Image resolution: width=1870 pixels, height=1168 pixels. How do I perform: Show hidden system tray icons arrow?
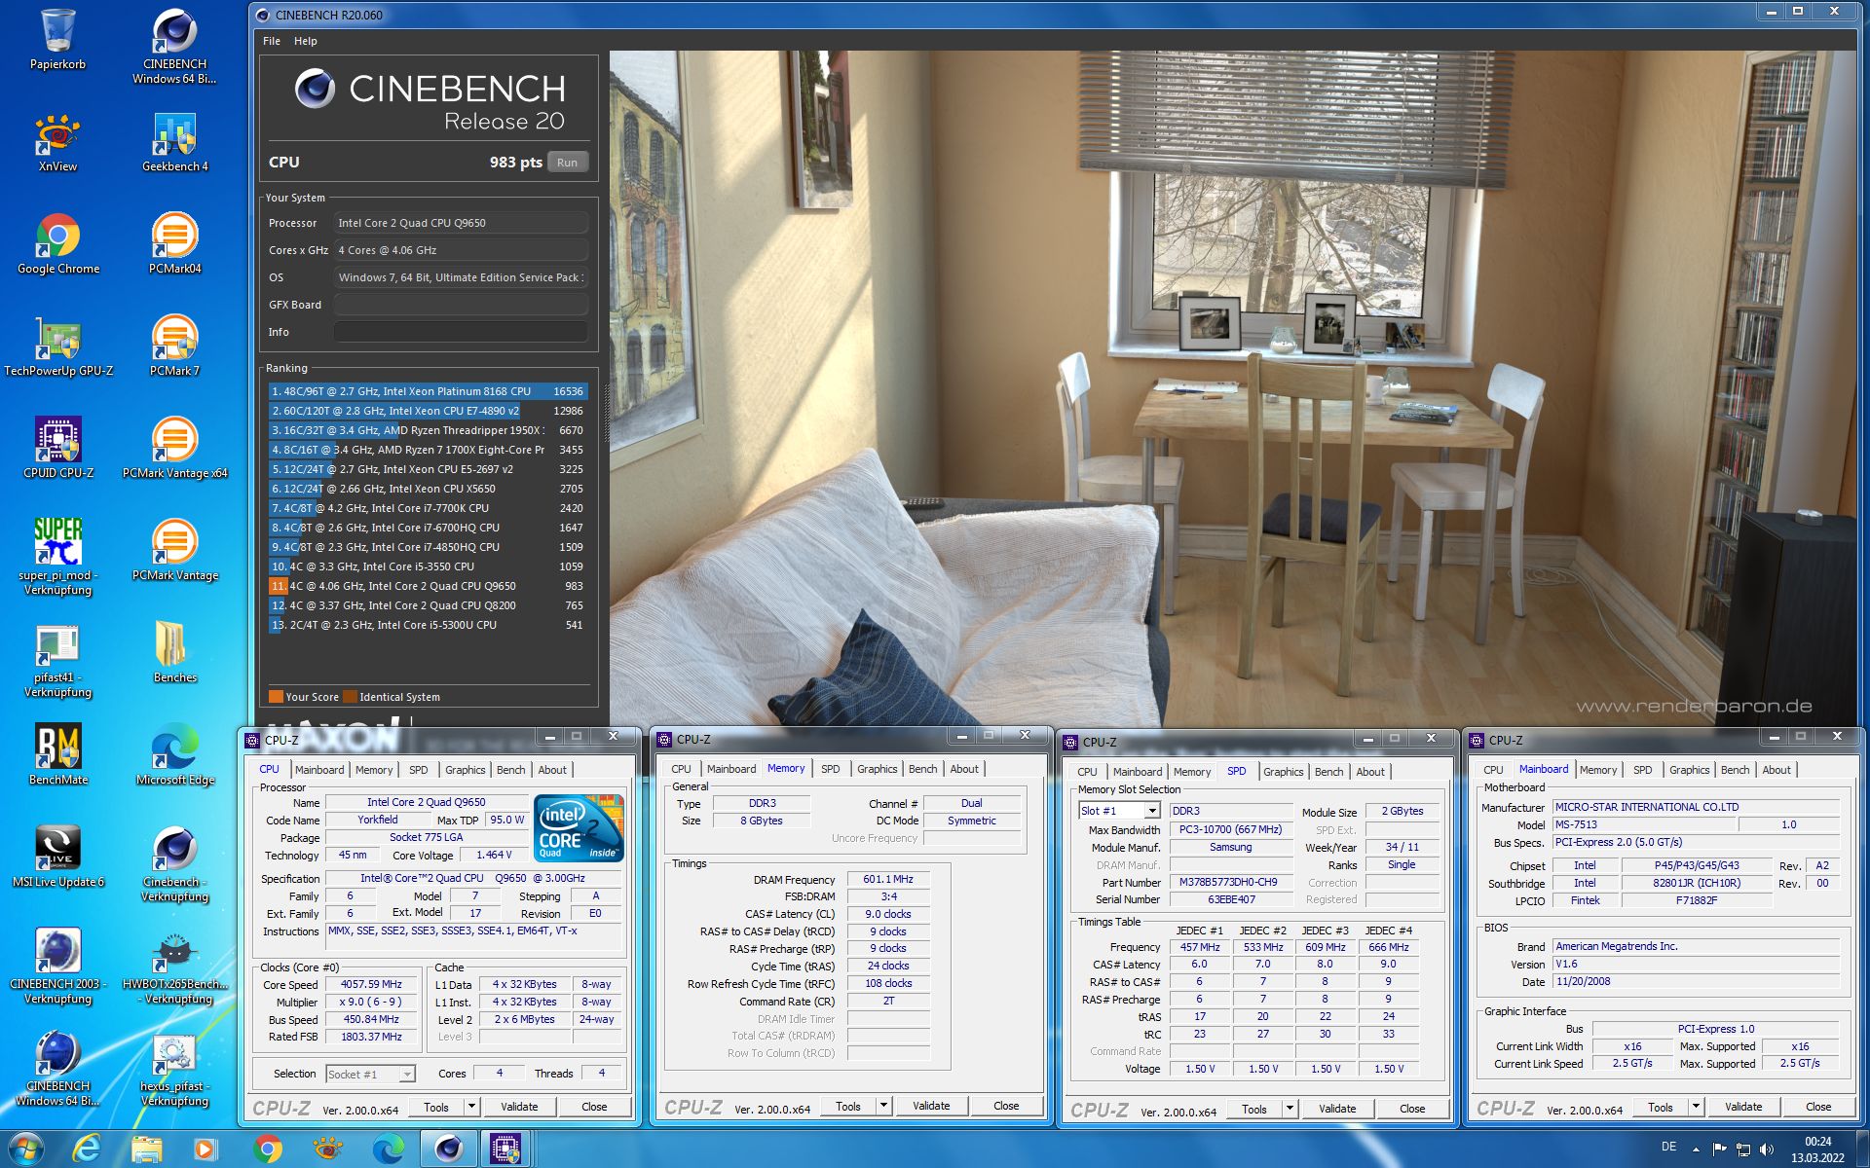click(1696, 1150)
